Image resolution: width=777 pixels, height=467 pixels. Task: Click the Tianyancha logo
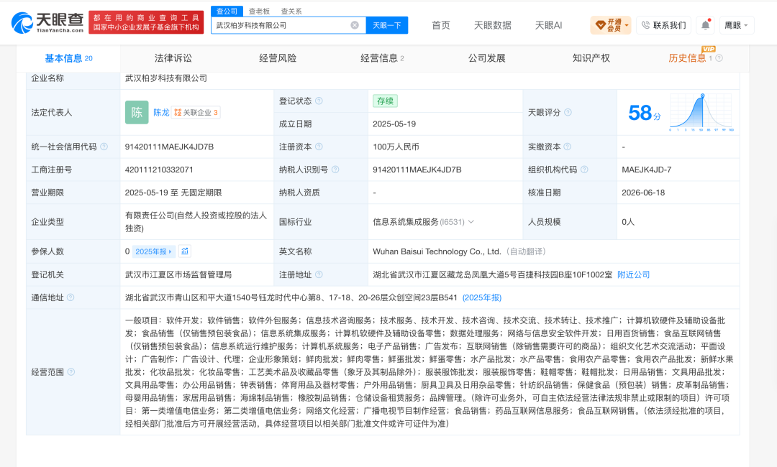(47, 23)
